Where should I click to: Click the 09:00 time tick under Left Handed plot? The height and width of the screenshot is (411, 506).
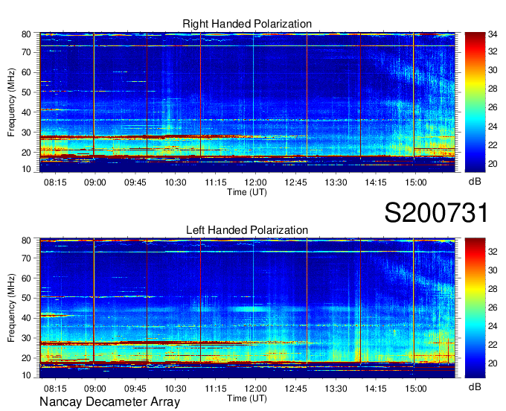coord(95,389)
